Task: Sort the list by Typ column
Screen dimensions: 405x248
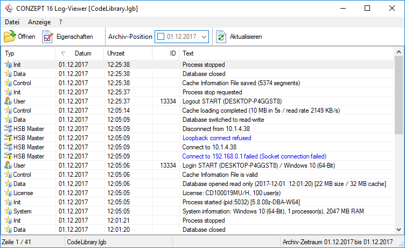Action: point(27,53)
